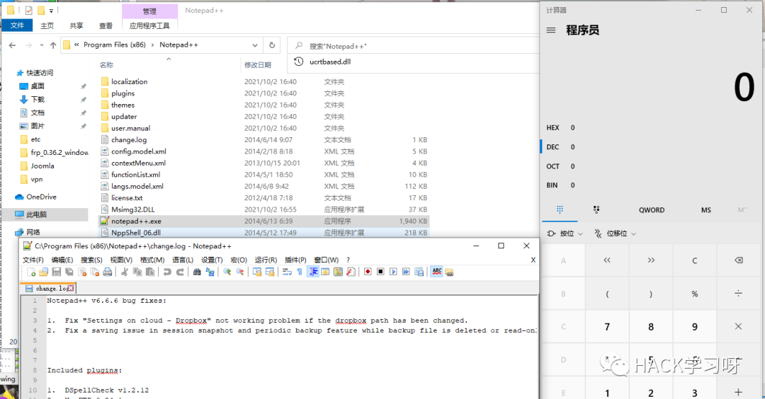765x399 pixels.
Task: Open 搜索(S) menu in Notepad++
Action: coord(91,260)
